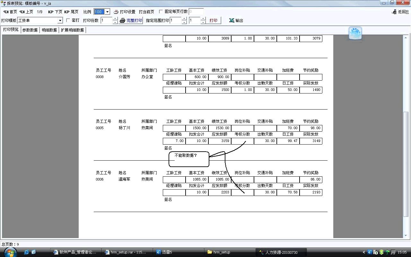Toggle the 套打 checkbox

point(68,20)
